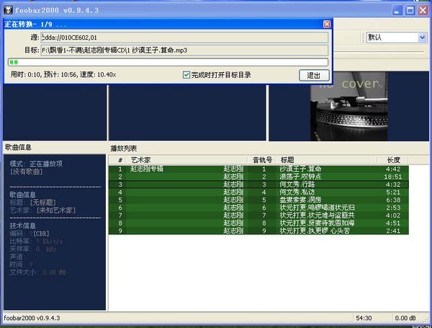Close the converting dialog with red X

(327, 25)
